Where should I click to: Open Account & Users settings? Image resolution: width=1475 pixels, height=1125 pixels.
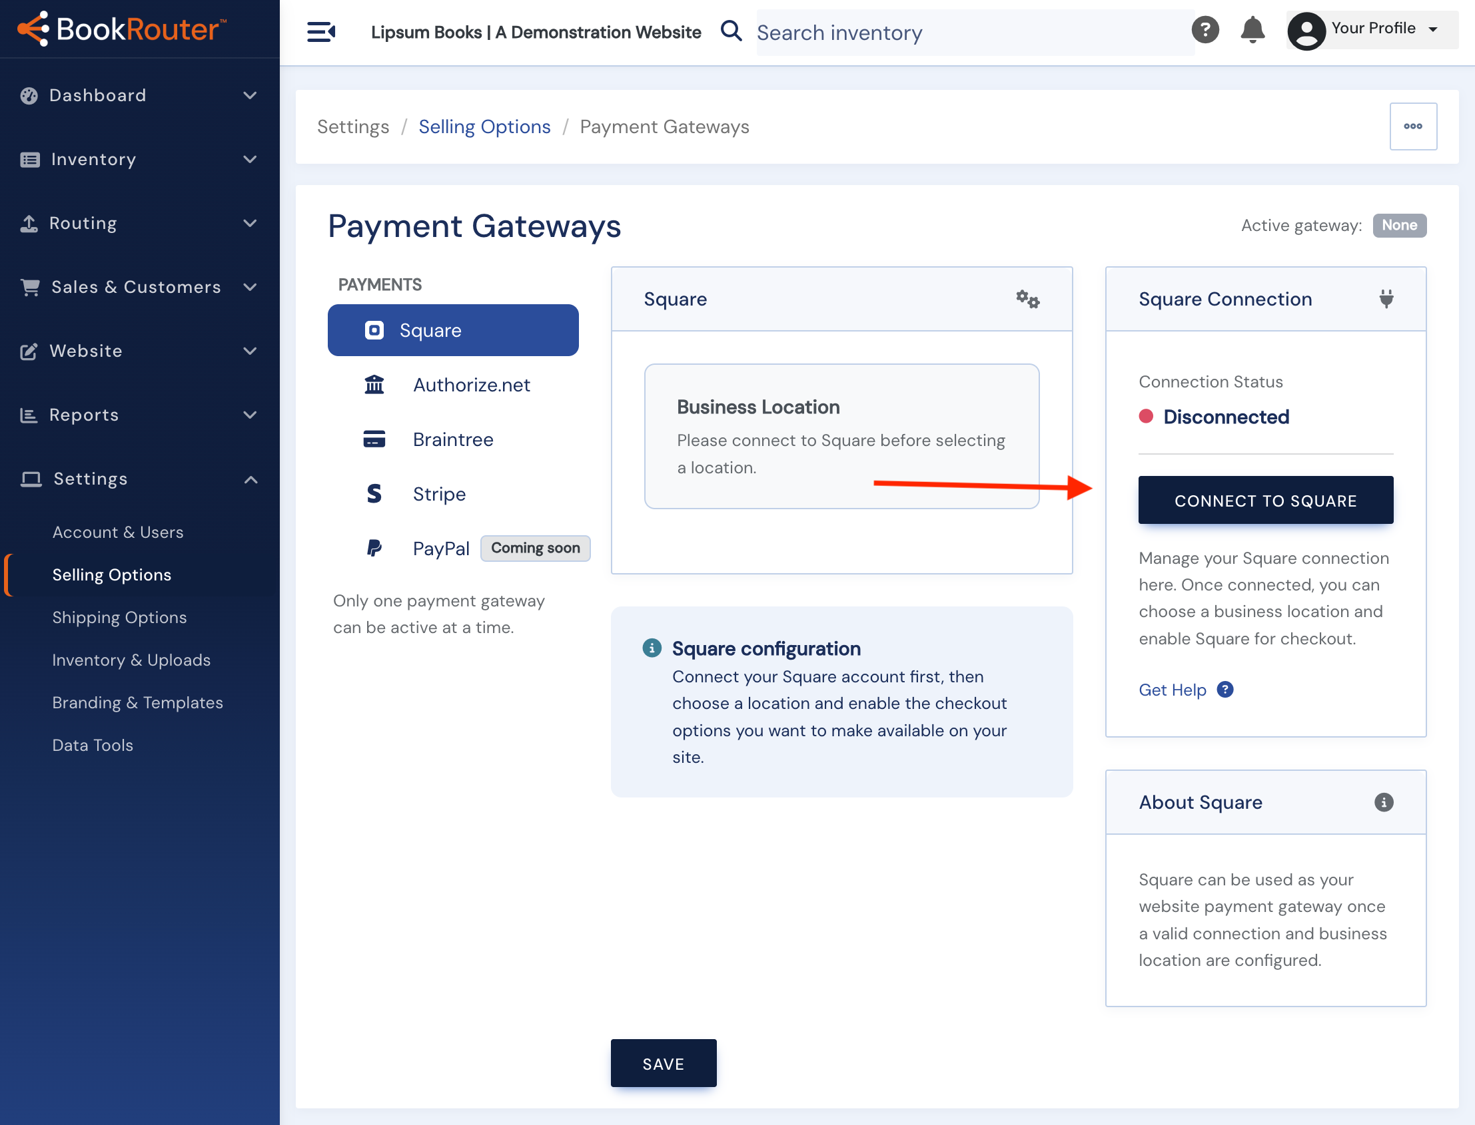coord(118,532)
